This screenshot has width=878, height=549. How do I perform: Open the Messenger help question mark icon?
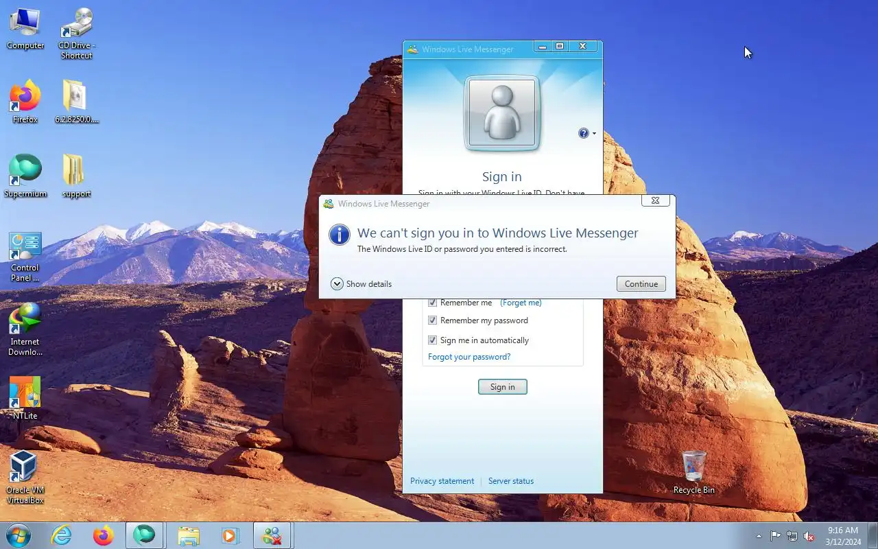pyautogui.click(x=584, y=133)
